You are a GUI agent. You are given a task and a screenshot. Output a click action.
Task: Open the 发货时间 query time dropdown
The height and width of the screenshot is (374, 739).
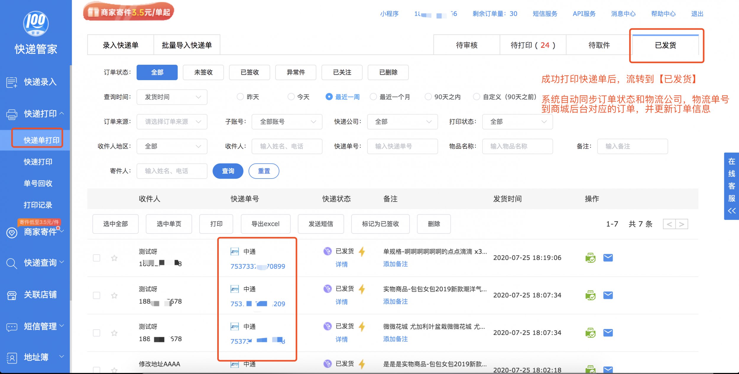172,97
